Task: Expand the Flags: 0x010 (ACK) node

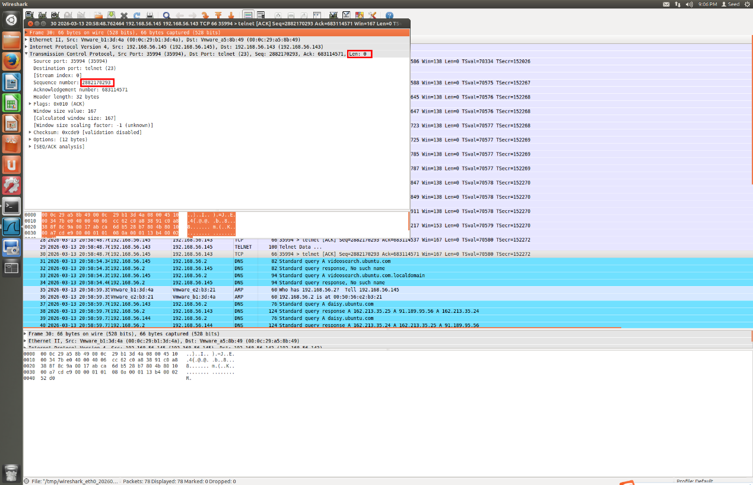Action: coord(30,104)
